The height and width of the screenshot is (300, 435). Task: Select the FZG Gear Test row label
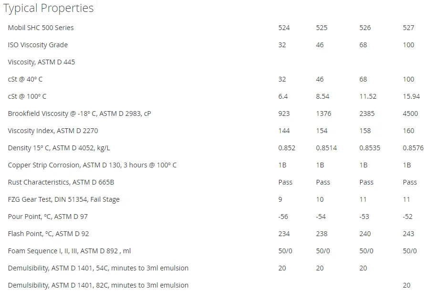pyautogui.click(x=63, y=199)
